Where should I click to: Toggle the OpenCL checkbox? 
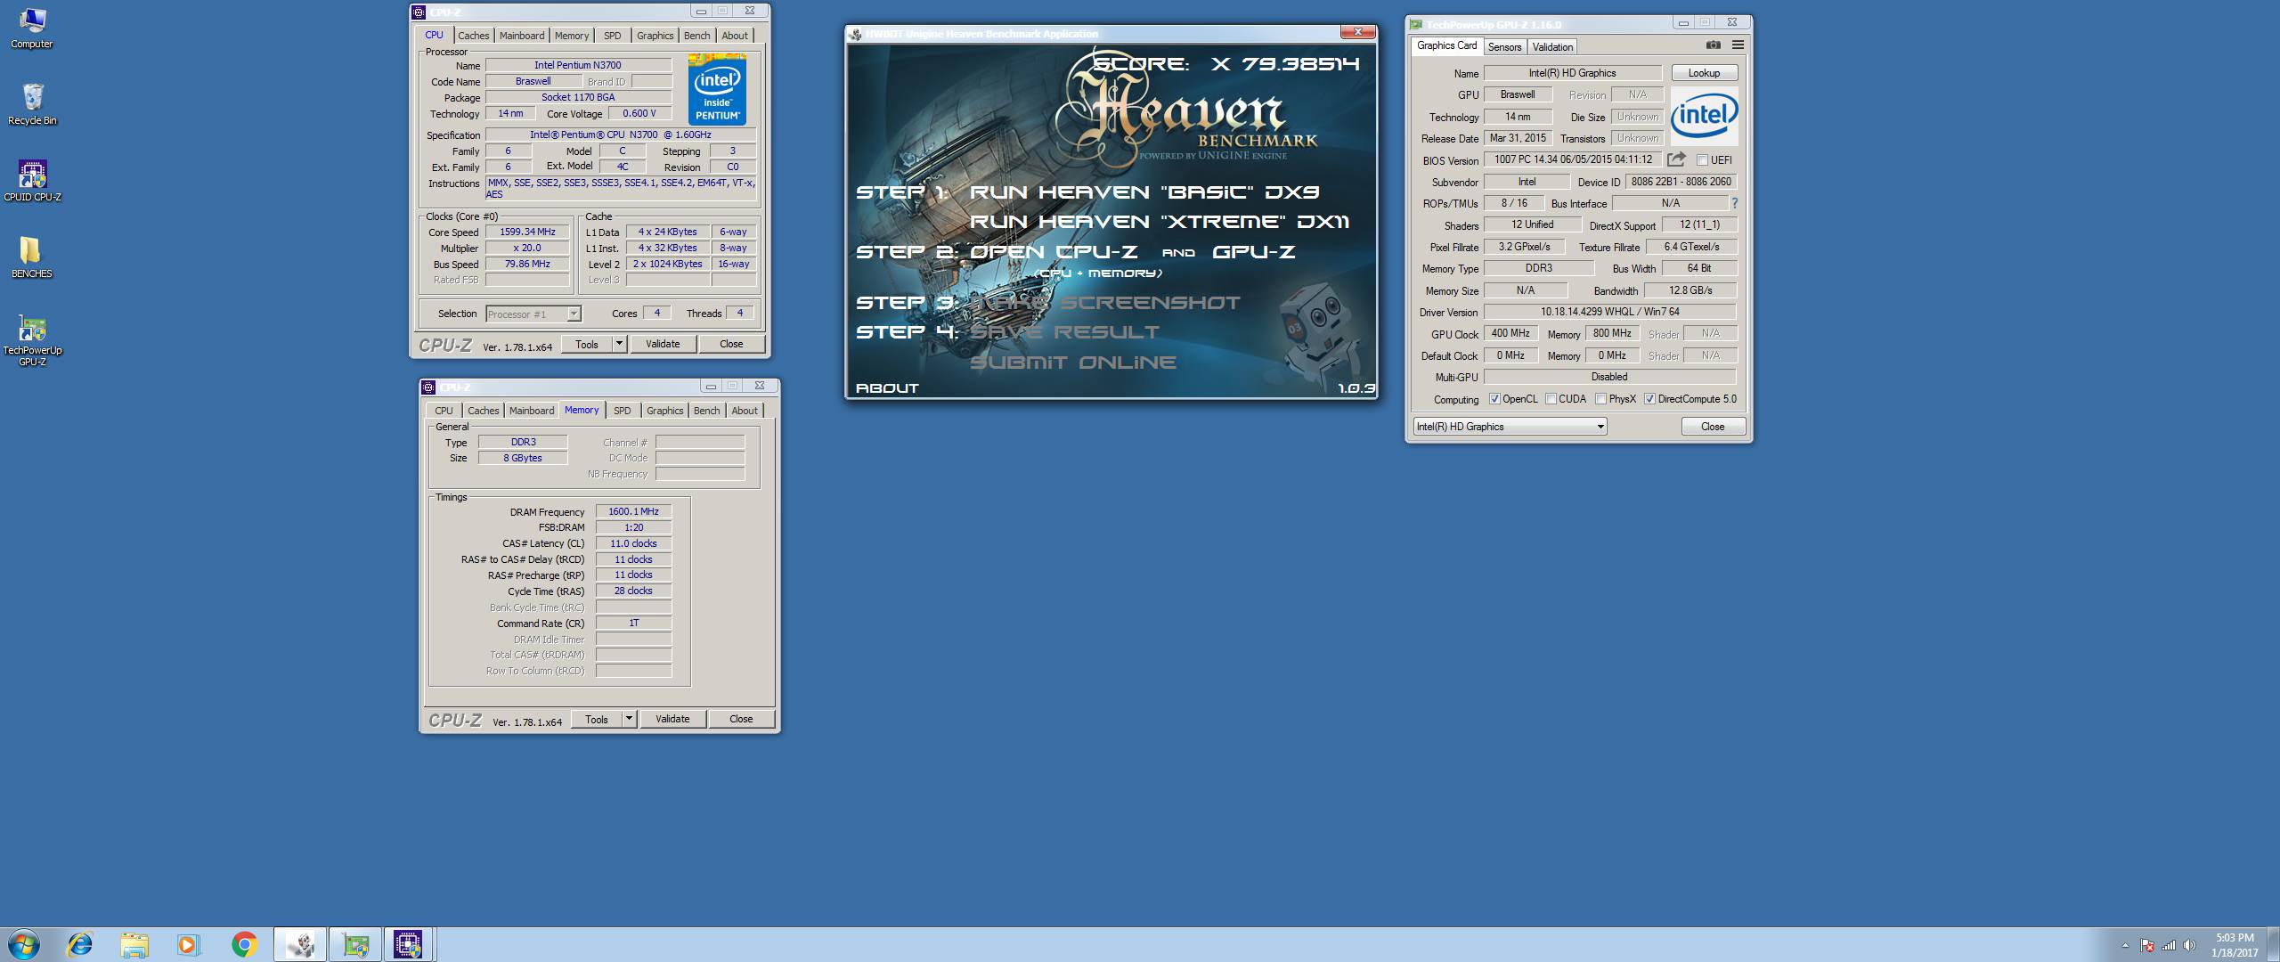[1494, 399]
